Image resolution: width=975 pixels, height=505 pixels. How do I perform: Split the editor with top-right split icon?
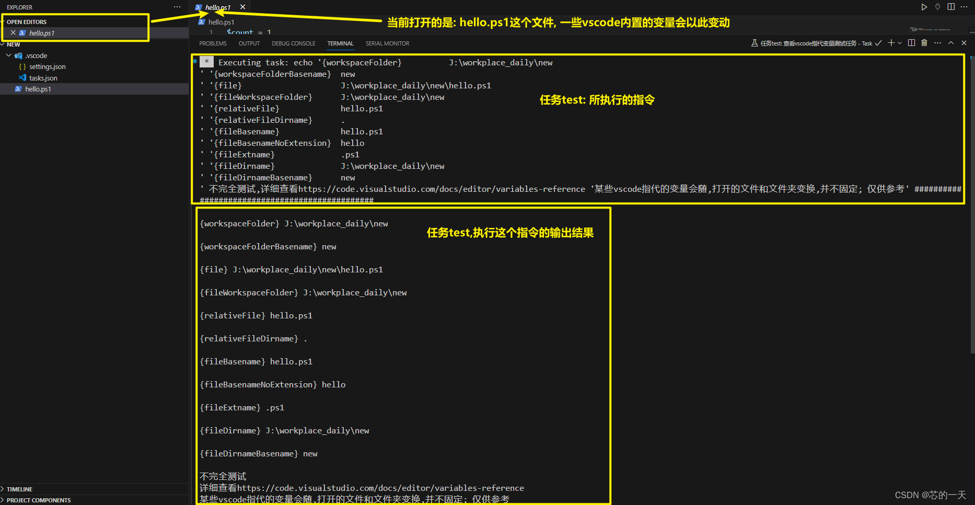951,7
